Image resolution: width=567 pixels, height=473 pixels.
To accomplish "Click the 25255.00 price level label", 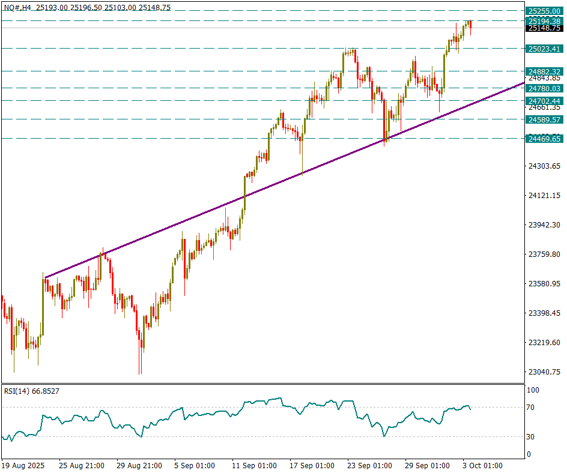I will point(544,11).
